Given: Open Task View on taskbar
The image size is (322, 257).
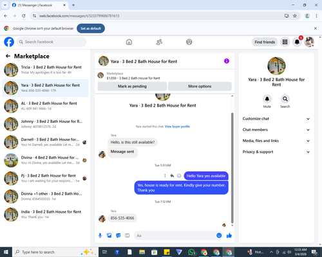Looking at the screenshot, I should (x=104, y=252).
